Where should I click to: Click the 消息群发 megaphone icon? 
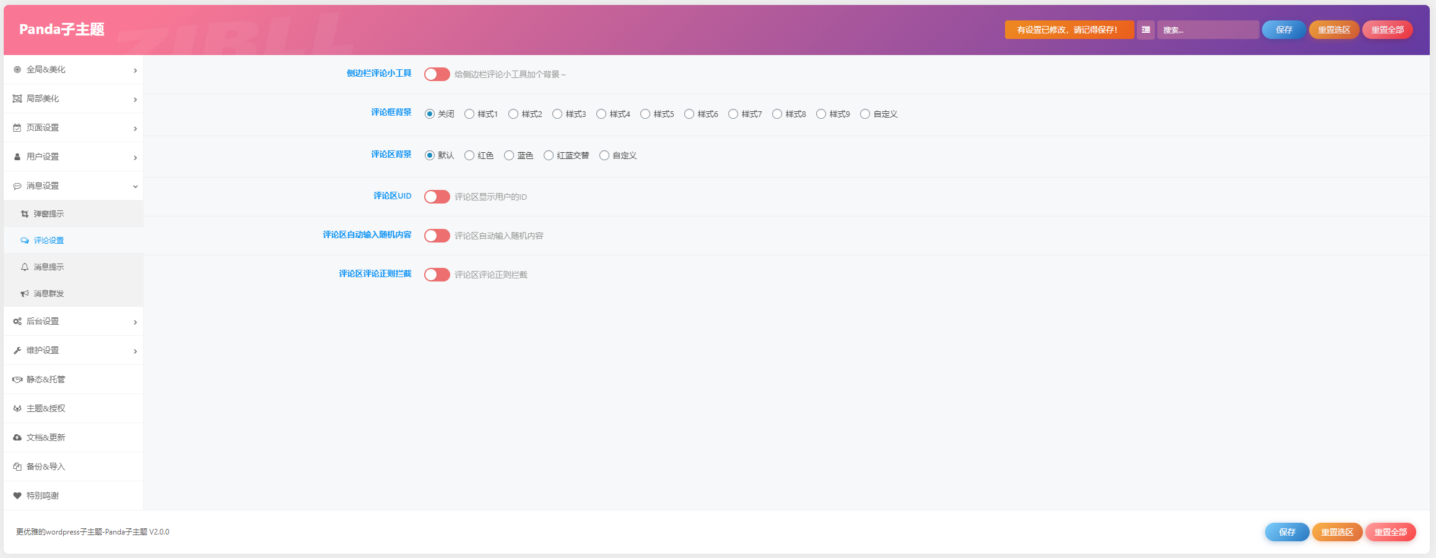tap(25, 293)
